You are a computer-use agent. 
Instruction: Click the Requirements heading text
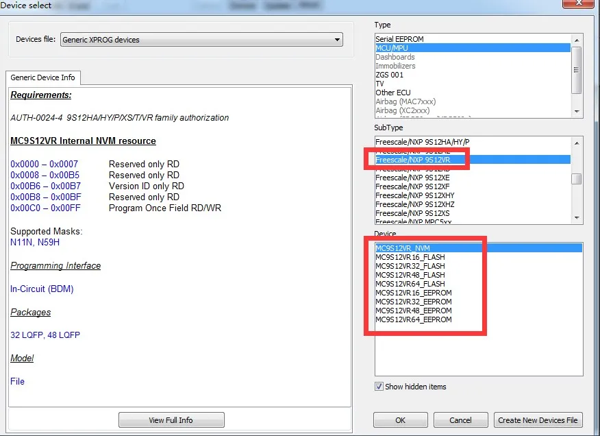coord(41,95)
